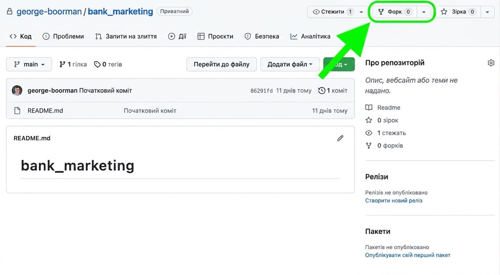Click the 0 counter on the Форк button

[408, 12]
